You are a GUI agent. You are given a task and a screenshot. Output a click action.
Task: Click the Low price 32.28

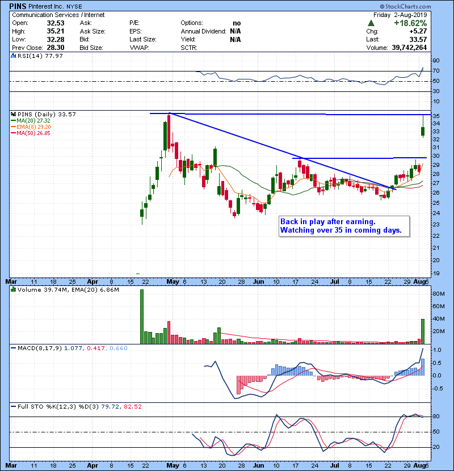[56, 39]
